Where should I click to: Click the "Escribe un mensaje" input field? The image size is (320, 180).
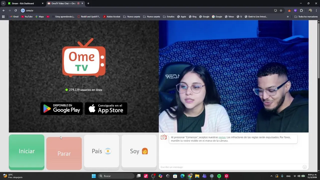(x=230, y=167)
